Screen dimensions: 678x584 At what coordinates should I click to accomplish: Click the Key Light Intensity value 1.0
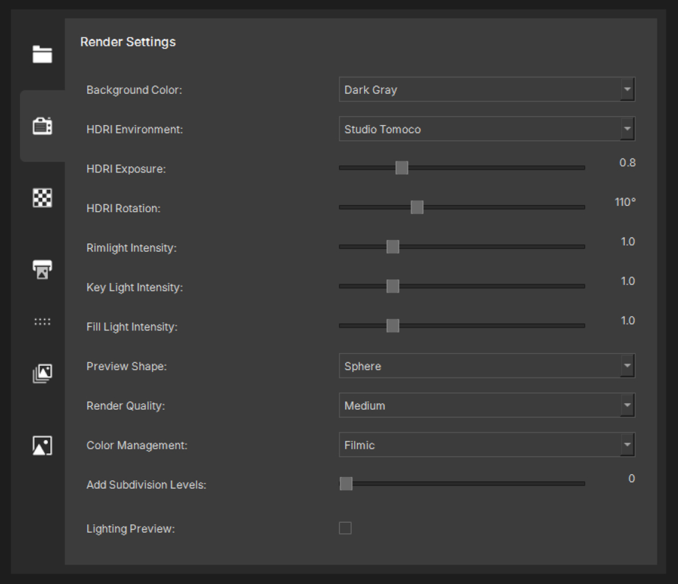(628, 281)
